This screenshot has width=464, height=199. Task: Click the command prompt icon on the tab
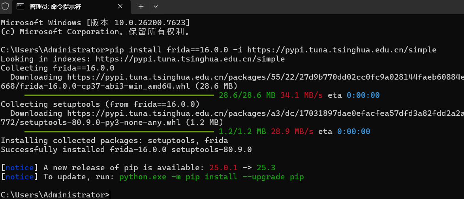coord(20,6)
